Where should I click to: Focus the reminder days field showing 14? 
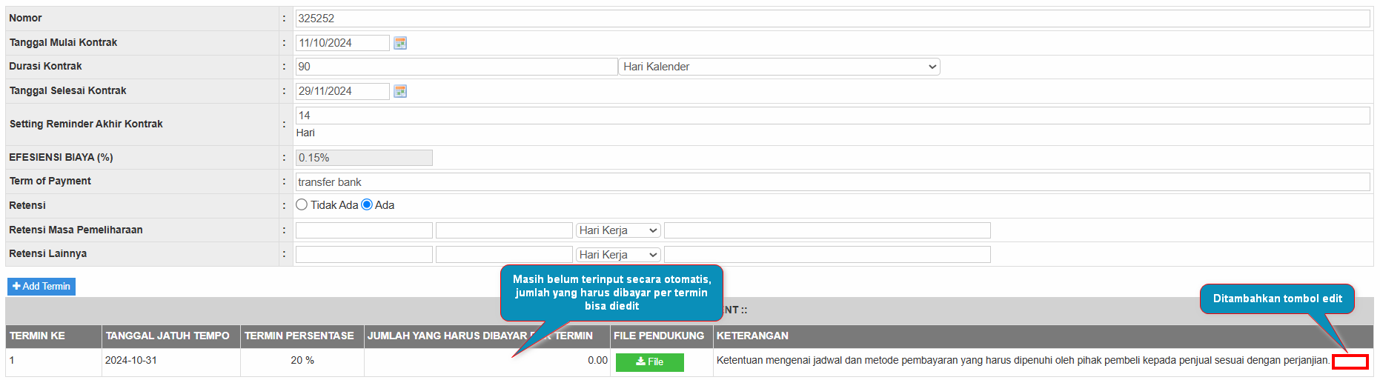point(832,116)
